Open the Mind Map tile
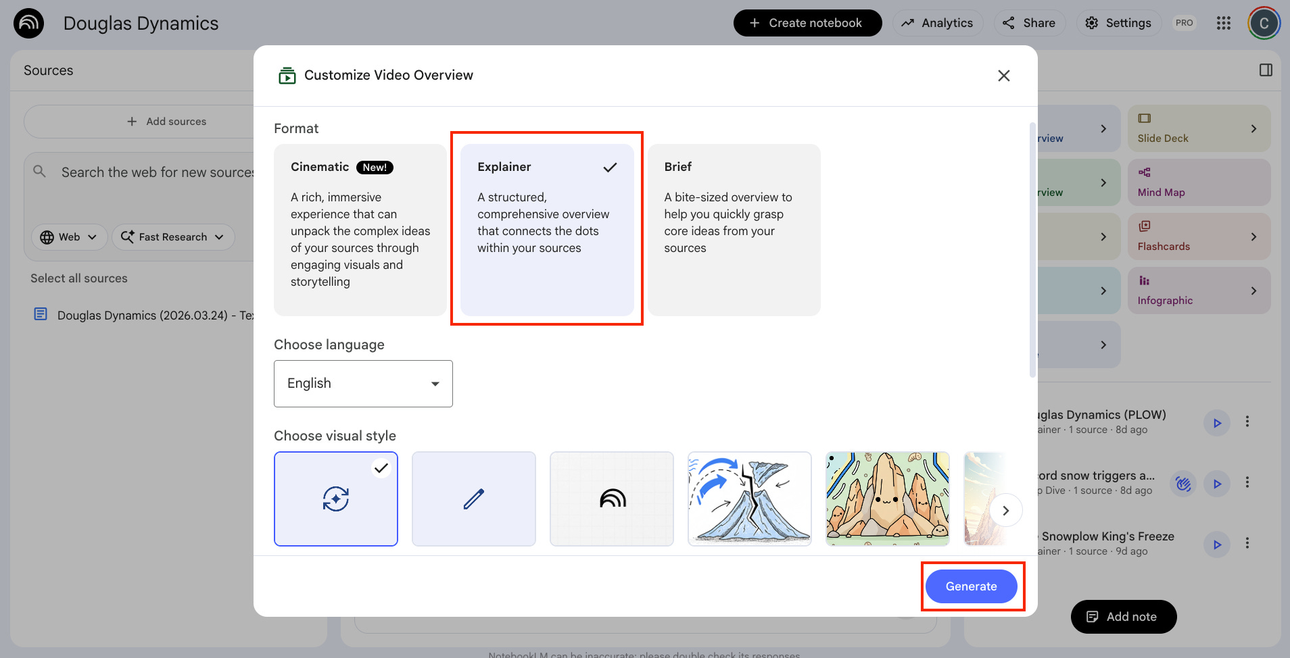Image resolution: width=1290 pixels, height=658 pixels. (x=1199, y=182)
